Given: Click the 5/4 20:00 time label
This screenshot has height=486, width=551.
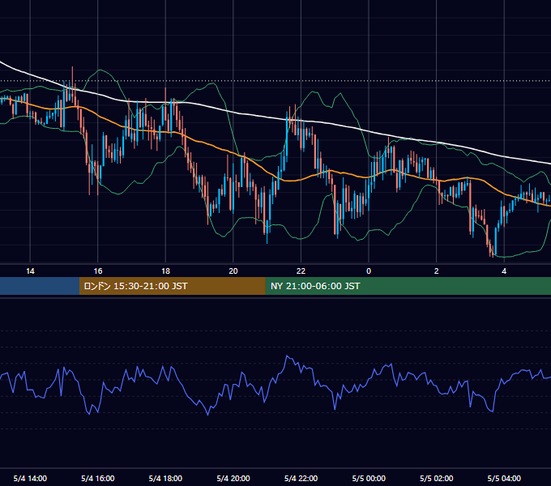Looking at the screenshot, I should click(233, 478).
